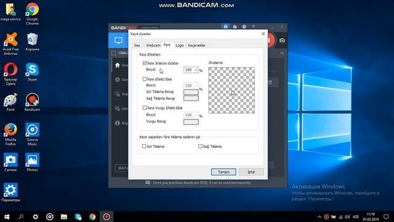394x222 pixels.
Task: Open the gear General icon in Bandicam sidebar
Action: pos(118,80)
